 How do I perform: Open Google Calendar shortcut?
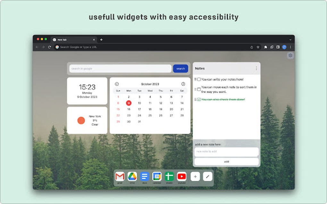pyautogui.click(x=157, y=176)
